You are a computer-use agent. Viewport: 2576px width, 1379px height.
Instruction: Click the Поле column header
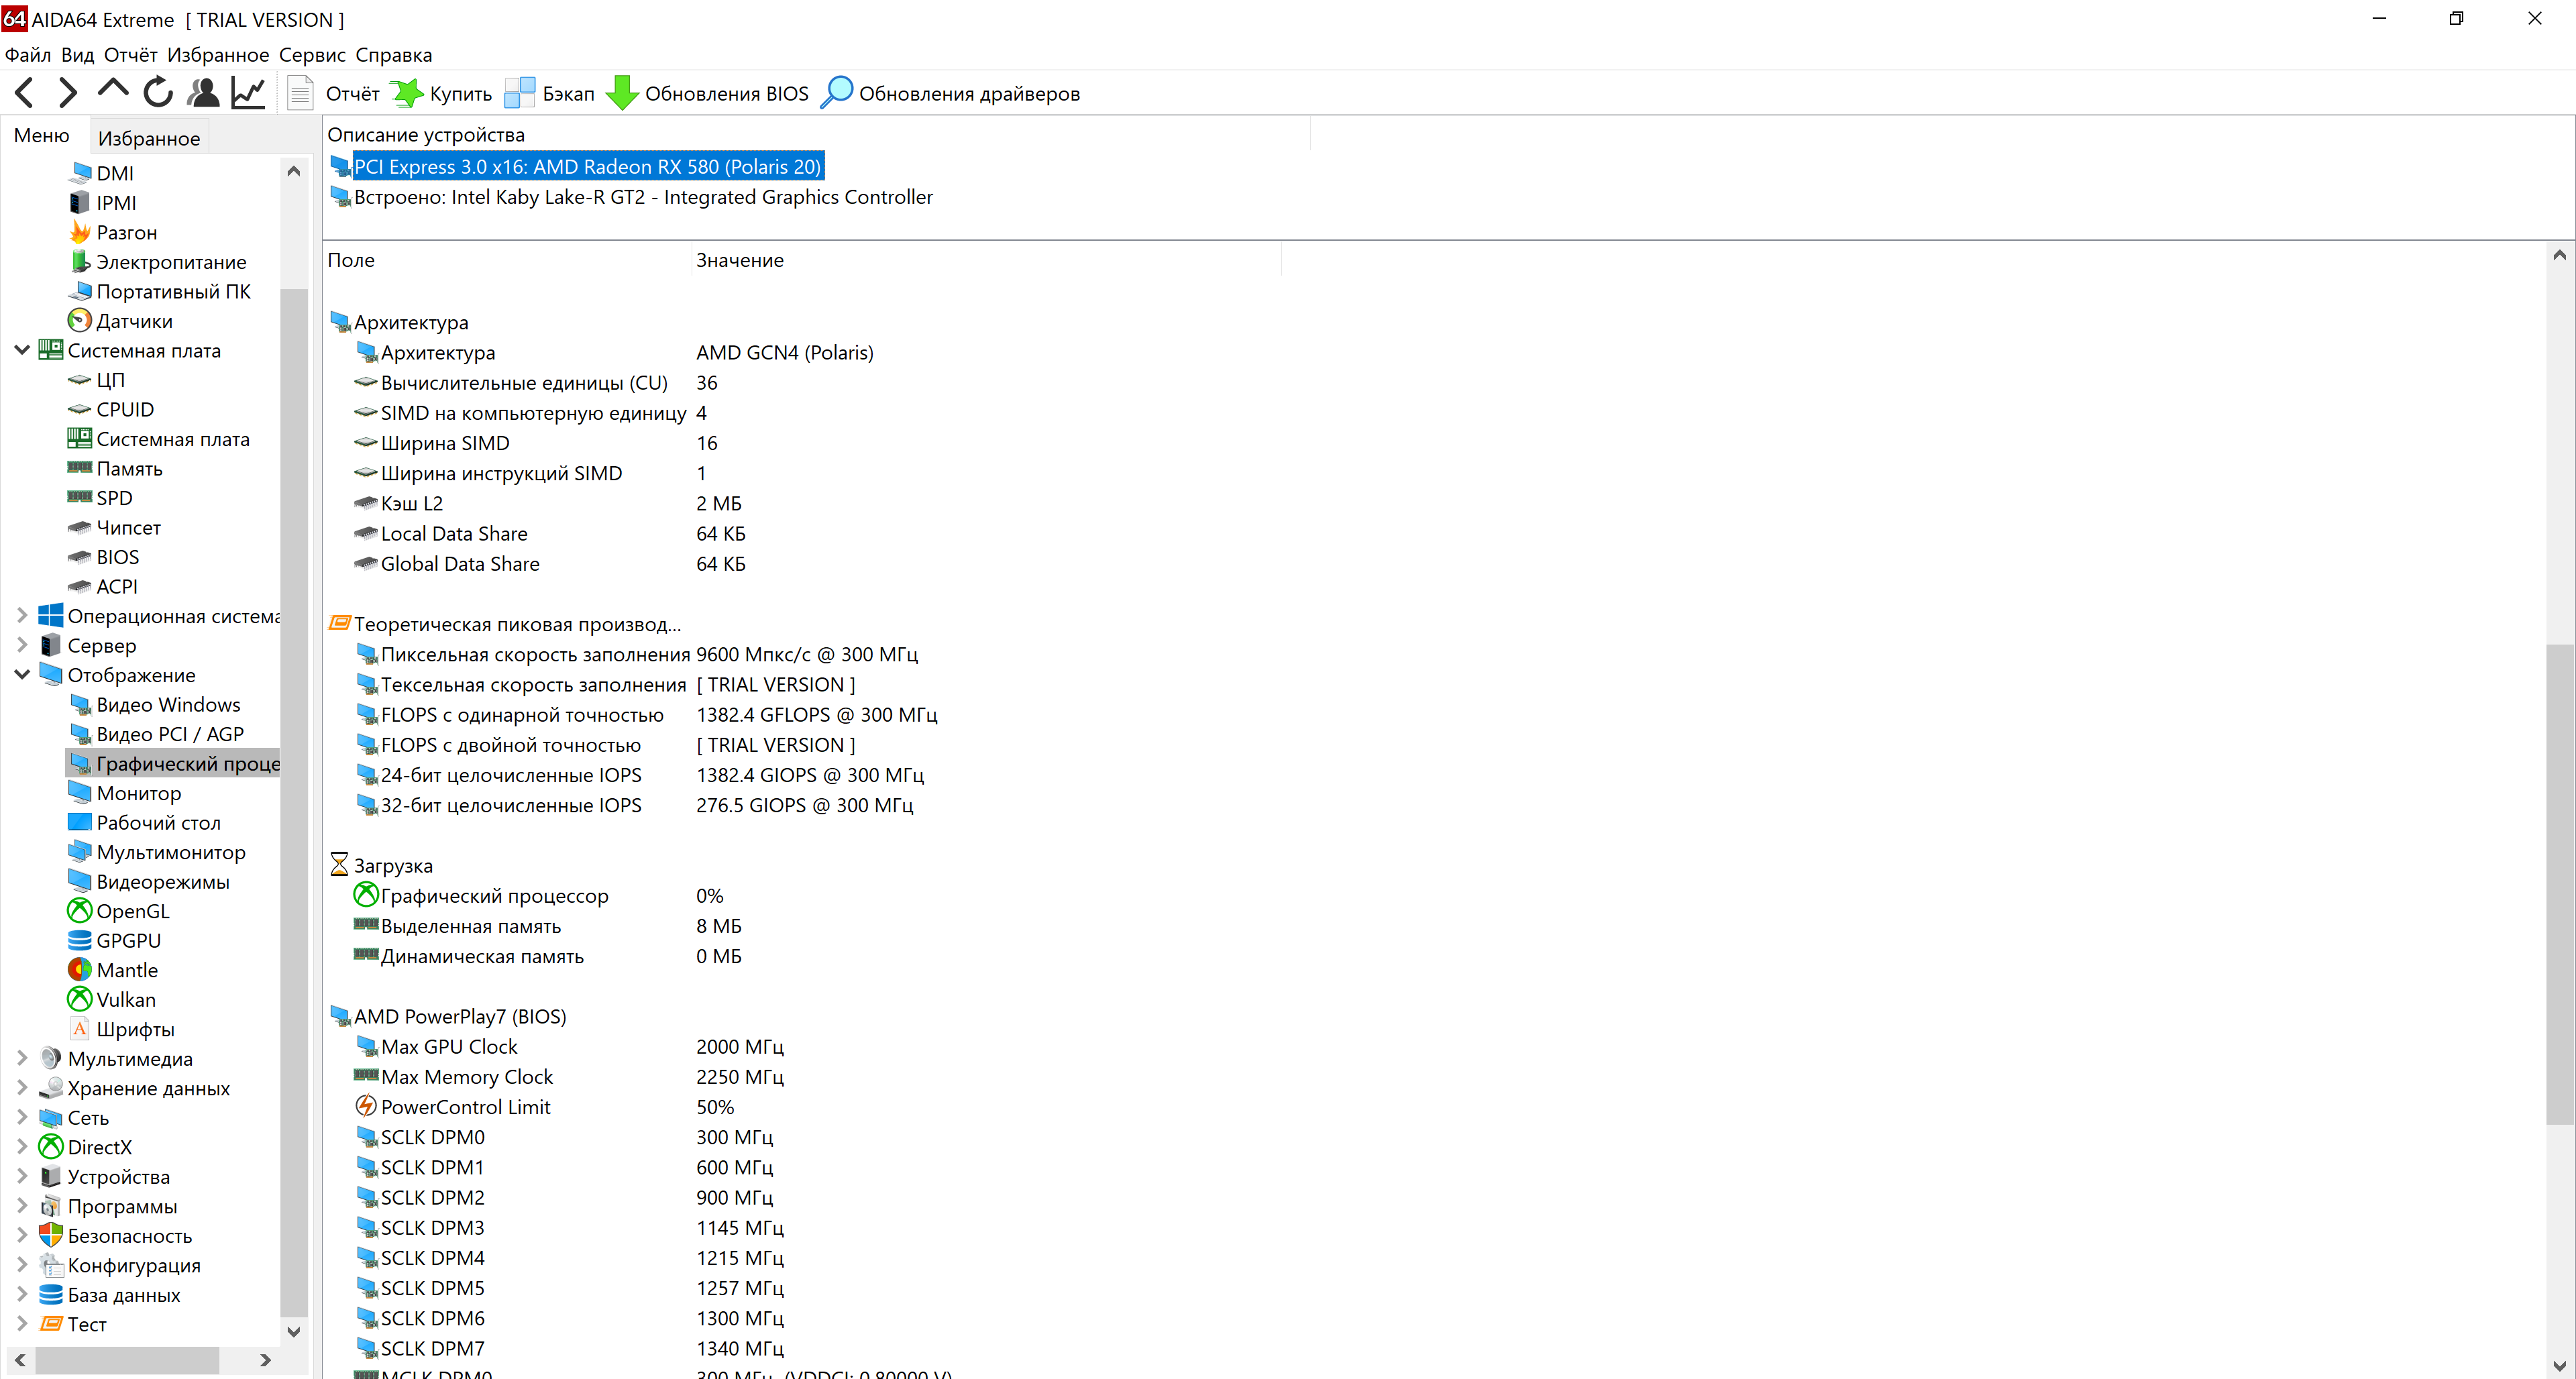pyautogui.click(x=507, y=260)
